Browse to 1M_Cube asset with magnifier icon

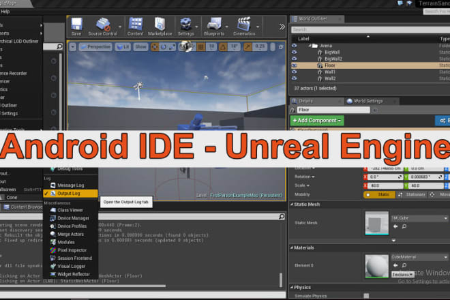click(x=404, y=226)
